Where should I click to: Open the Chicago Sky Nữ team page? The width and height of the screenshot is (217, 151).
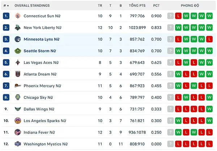(x=38, y=97)
